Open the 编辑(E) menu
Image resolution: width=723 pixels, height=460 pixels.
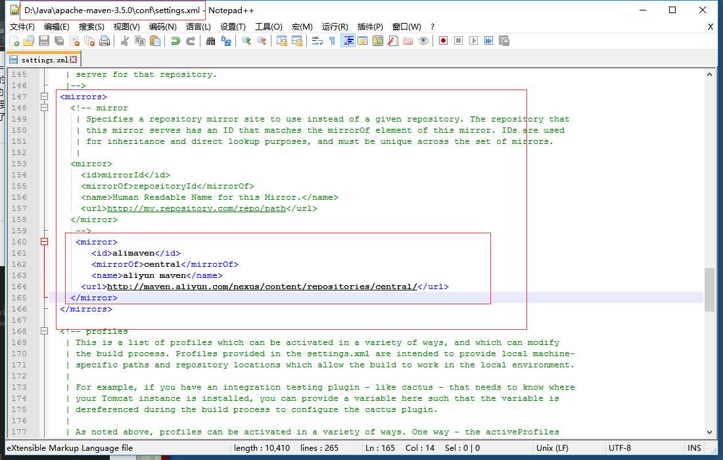click(57, 27)
